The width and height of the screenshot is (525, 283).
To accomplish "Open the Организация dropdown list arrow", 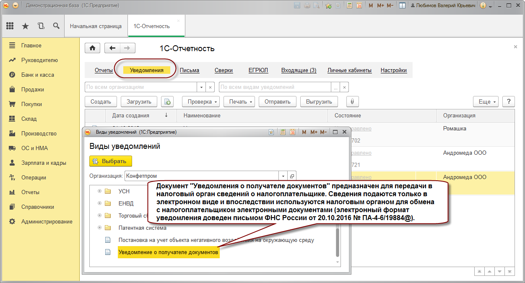I will 283,176.
